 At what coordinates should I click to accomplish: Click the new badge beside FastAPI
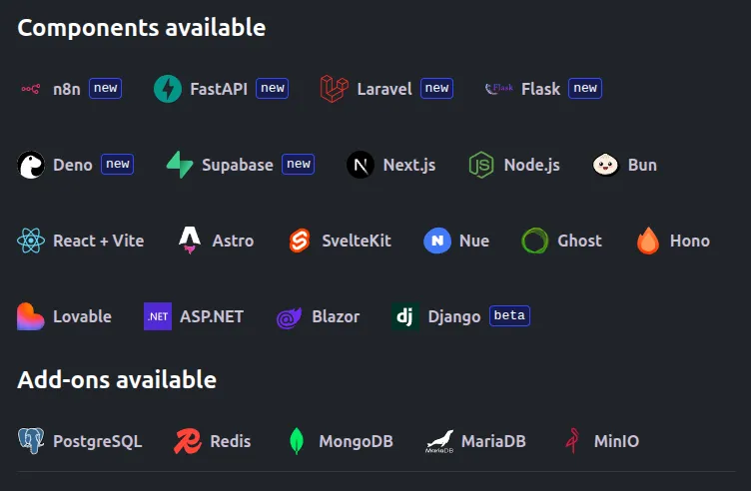click(x=272, y=88)
